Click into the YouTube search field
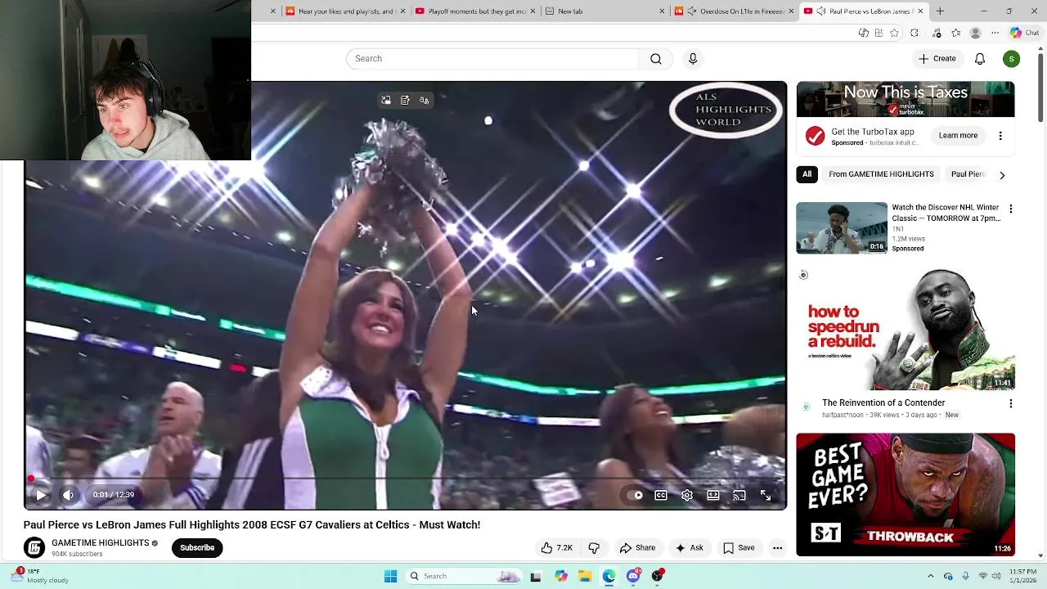The width and height of the screenshot is (1047, 589). coord(492,59)
